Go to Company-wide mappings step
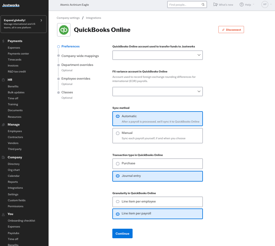Image resolution: width=275 pixels, height=246 pixels. coord(80,56)
